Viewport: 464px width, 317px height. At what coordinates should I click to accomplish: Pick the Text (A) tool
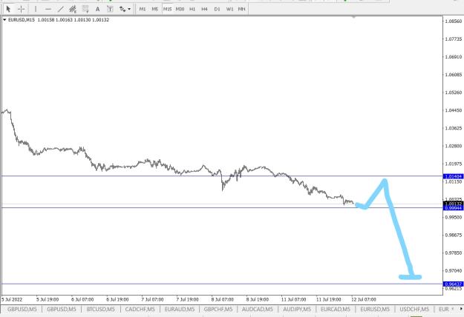pos(97,9)
